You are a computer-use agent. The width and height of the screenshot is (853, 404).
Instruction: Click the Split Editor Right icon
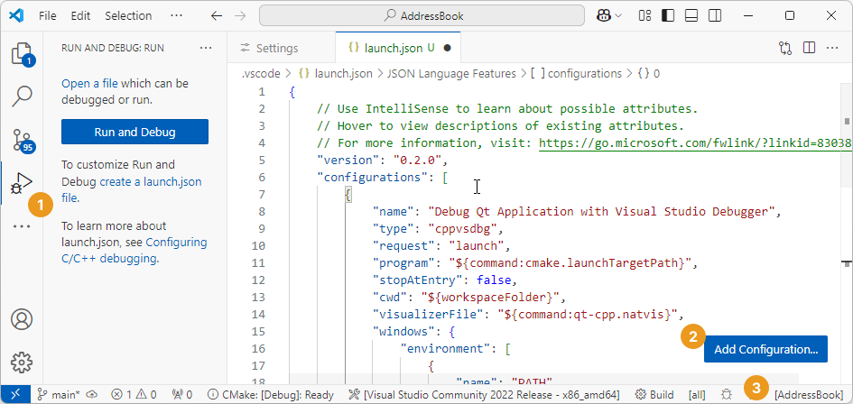809,48
